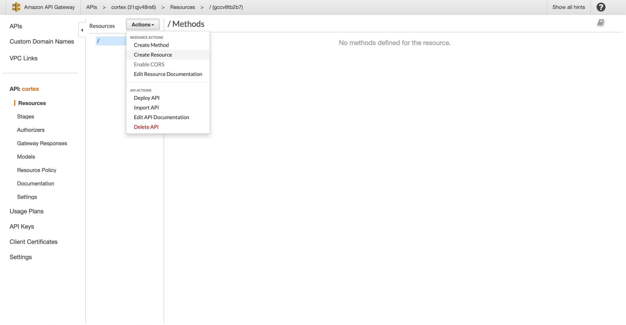
Task: Select Edit Resource Documentation option
Action: coord(168,74)
